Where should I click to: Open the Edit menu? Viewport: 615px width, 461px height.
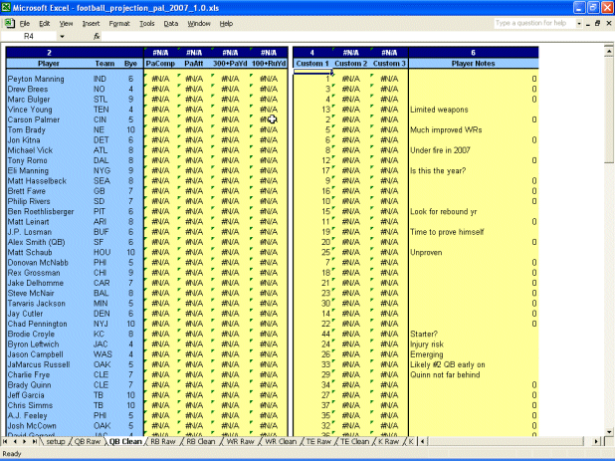(45, 24)
